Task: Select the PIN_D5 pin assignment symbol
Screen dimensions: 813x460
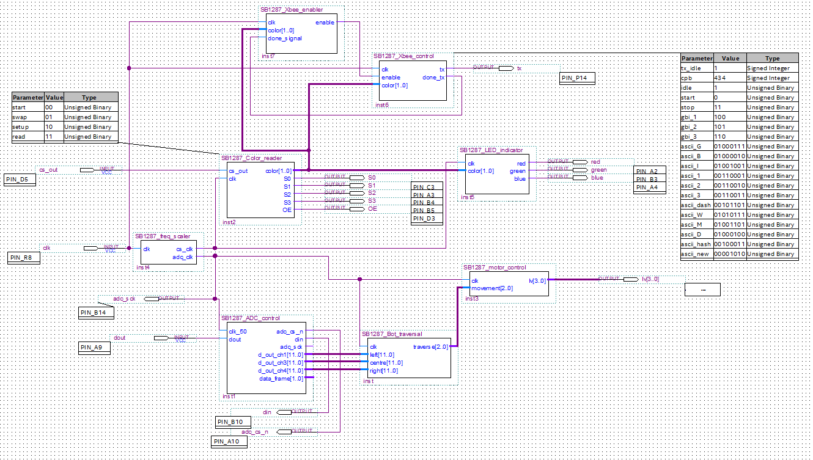Action: tap(19, 180)
